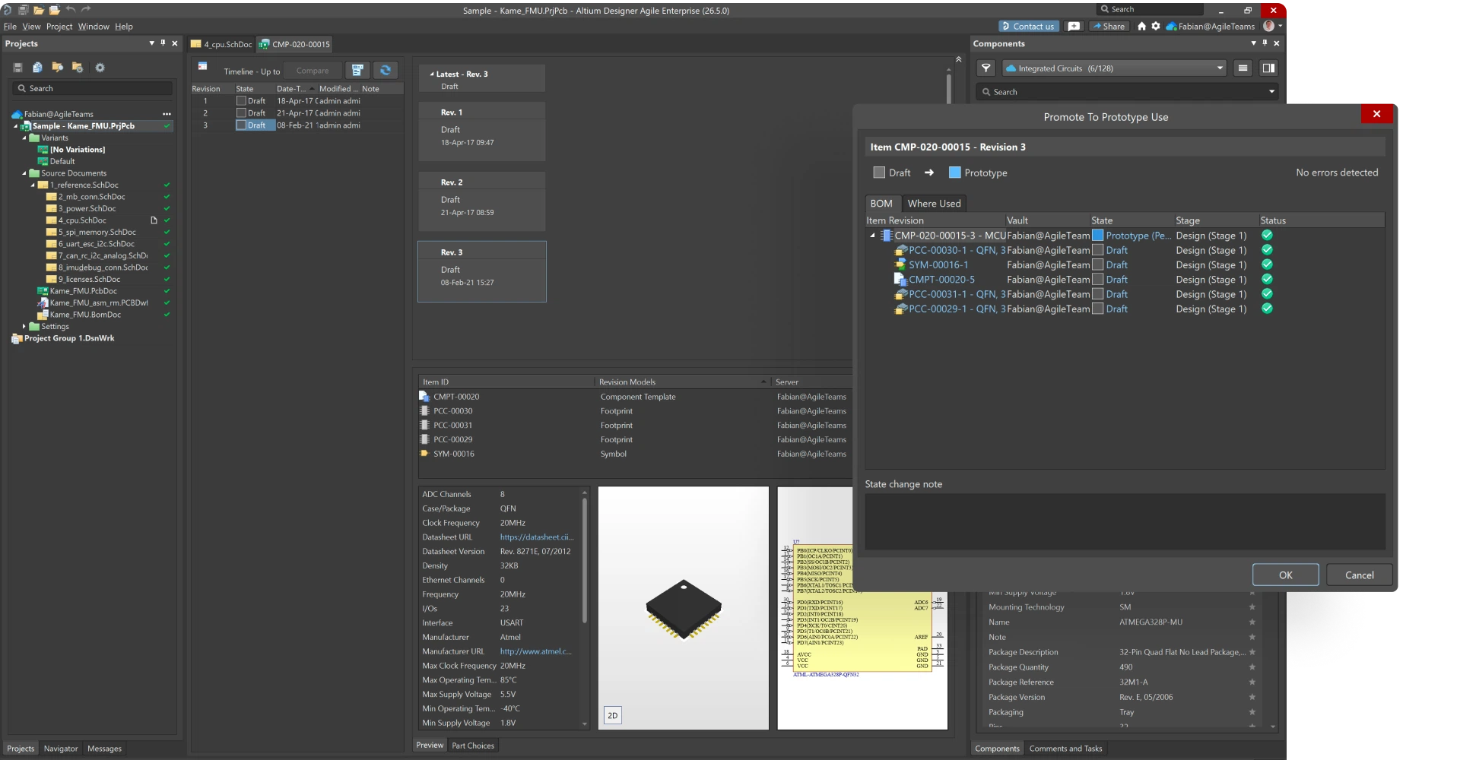Image resolution: width=1460 pixels, height=760 pixels.
Task: Toggle the star next to Package Quantity
Action: coord(1252,667)
